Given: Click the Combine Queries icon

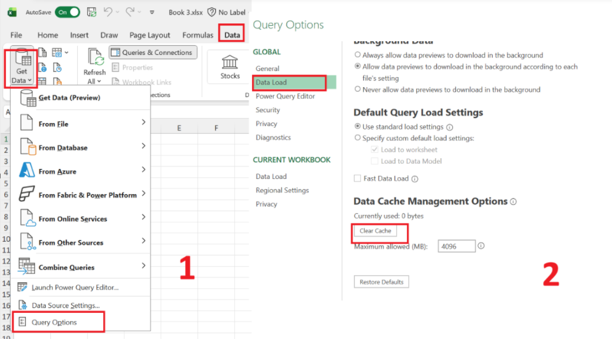Looking at the screenshot, I should 26,267.
